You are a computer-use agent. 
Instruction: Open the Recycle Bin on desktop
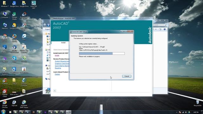coord(198,103)
